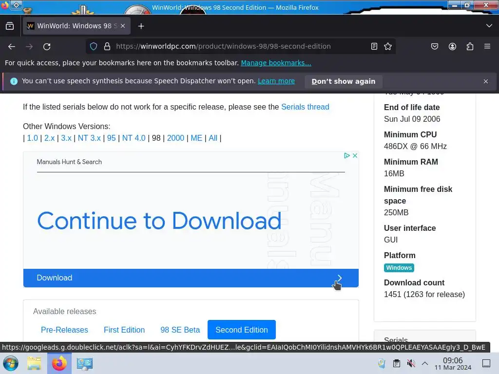The height and width of the screenshot is (374, 499).
Task: Open extensions puzzle icon
Action: [470, 46]
